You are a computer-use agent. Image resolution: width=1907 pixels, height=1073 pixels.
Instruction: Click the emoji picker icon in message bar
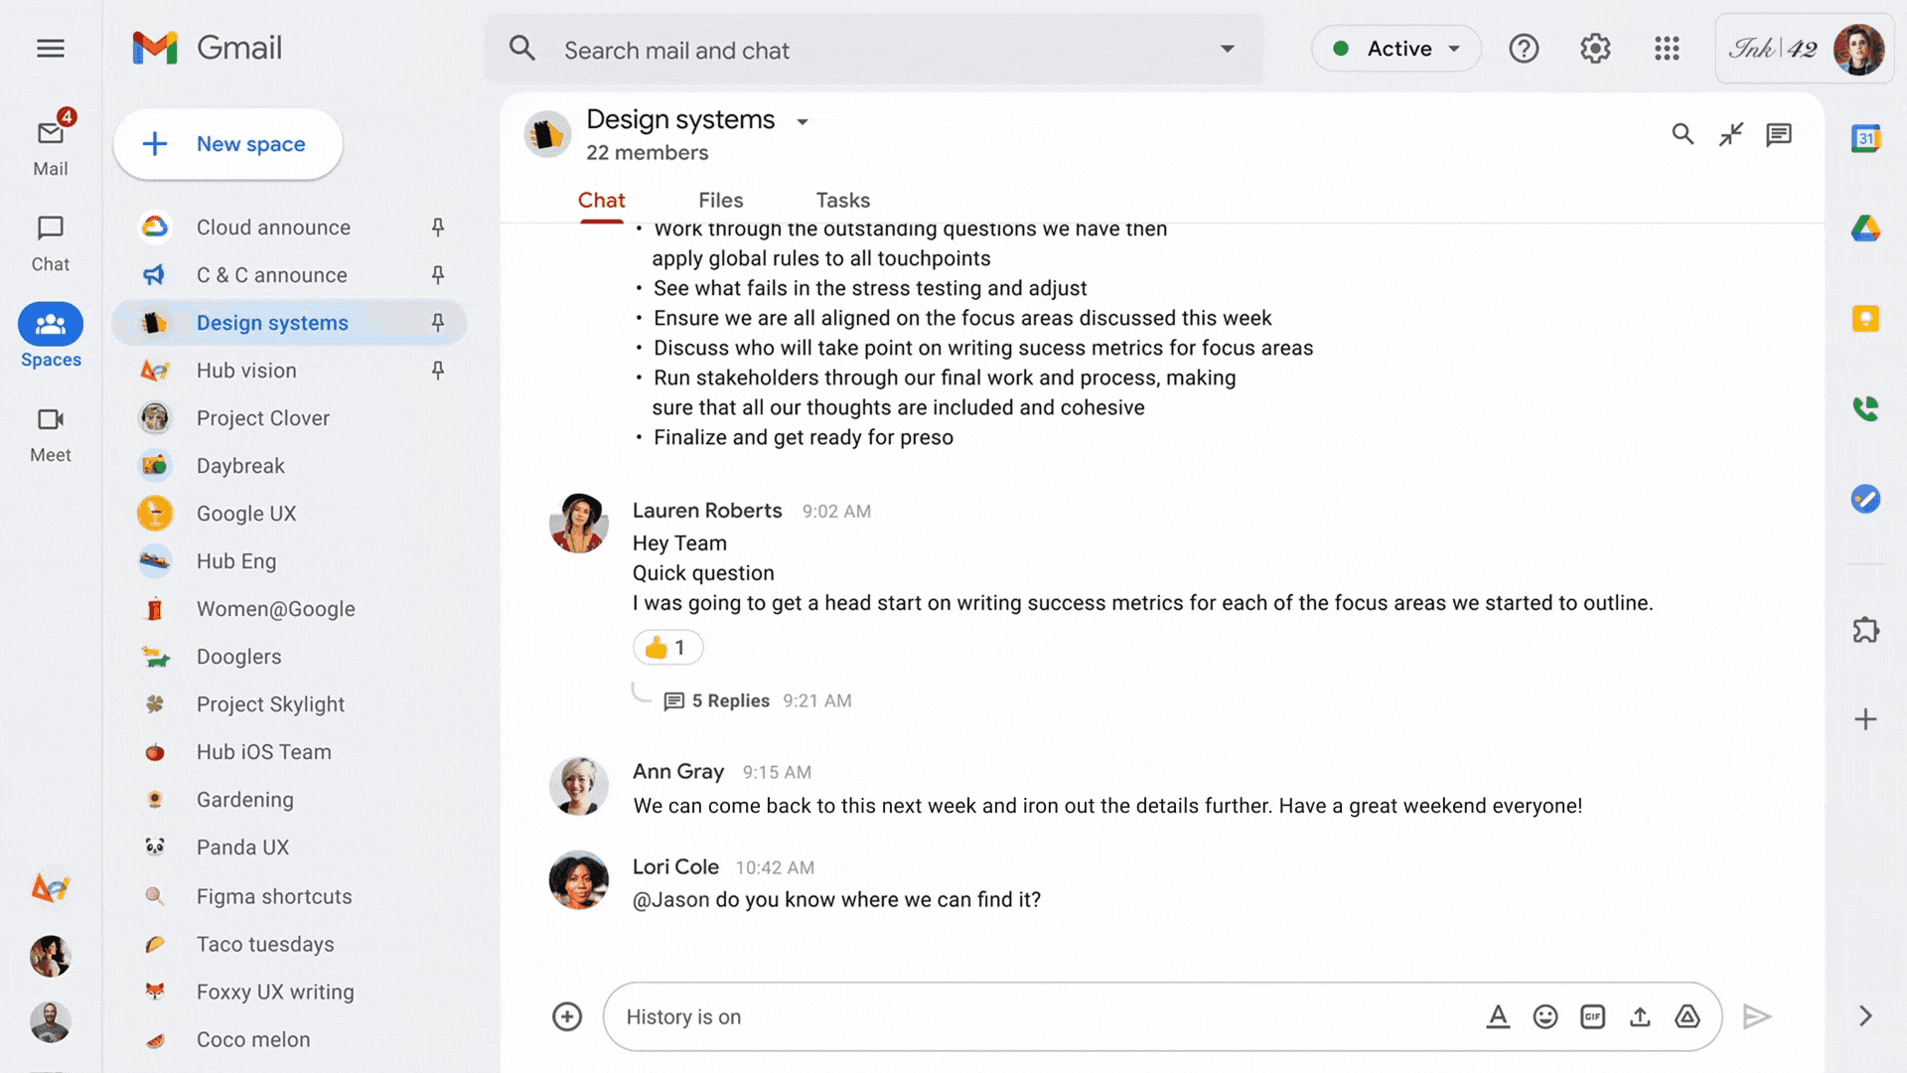(x=1545, y=1015)
